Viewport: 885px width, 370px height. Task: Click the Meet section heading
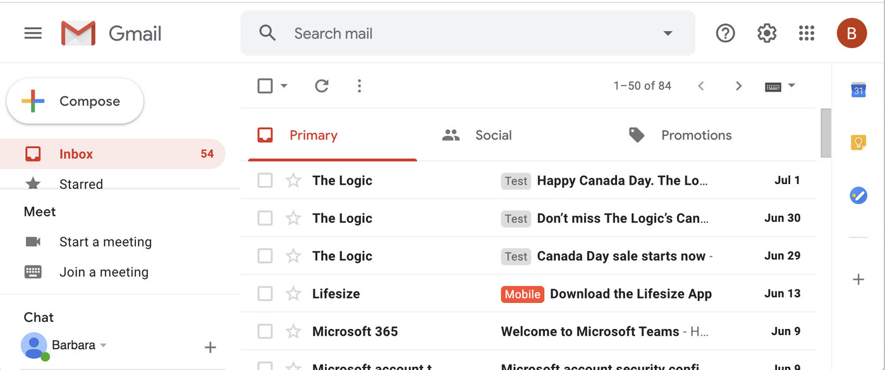[x=40, y=211]
